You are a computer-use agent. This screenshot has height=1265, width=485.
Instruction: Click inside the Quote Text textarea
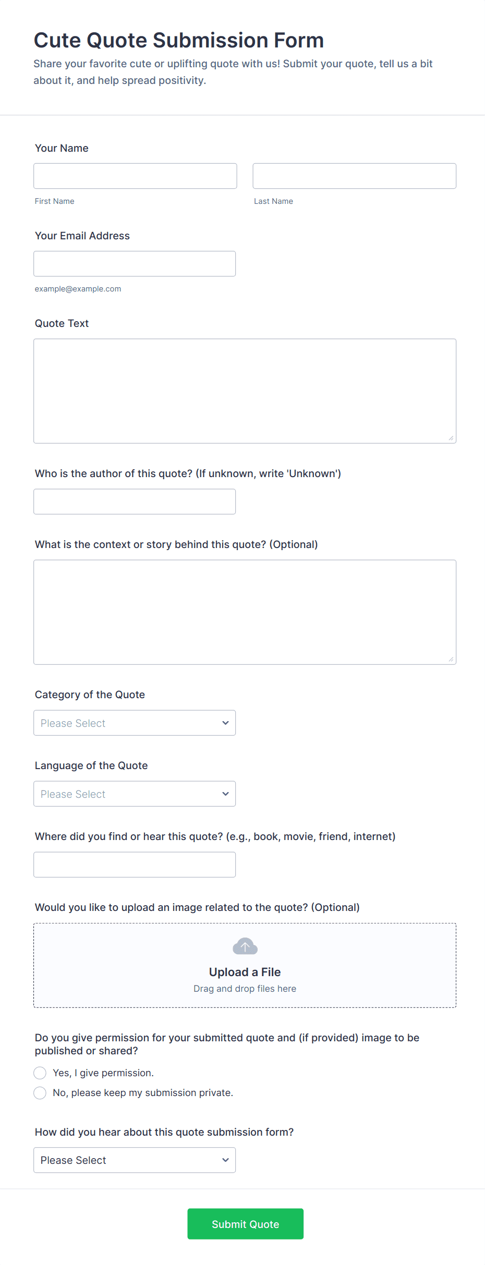[245, 391]
